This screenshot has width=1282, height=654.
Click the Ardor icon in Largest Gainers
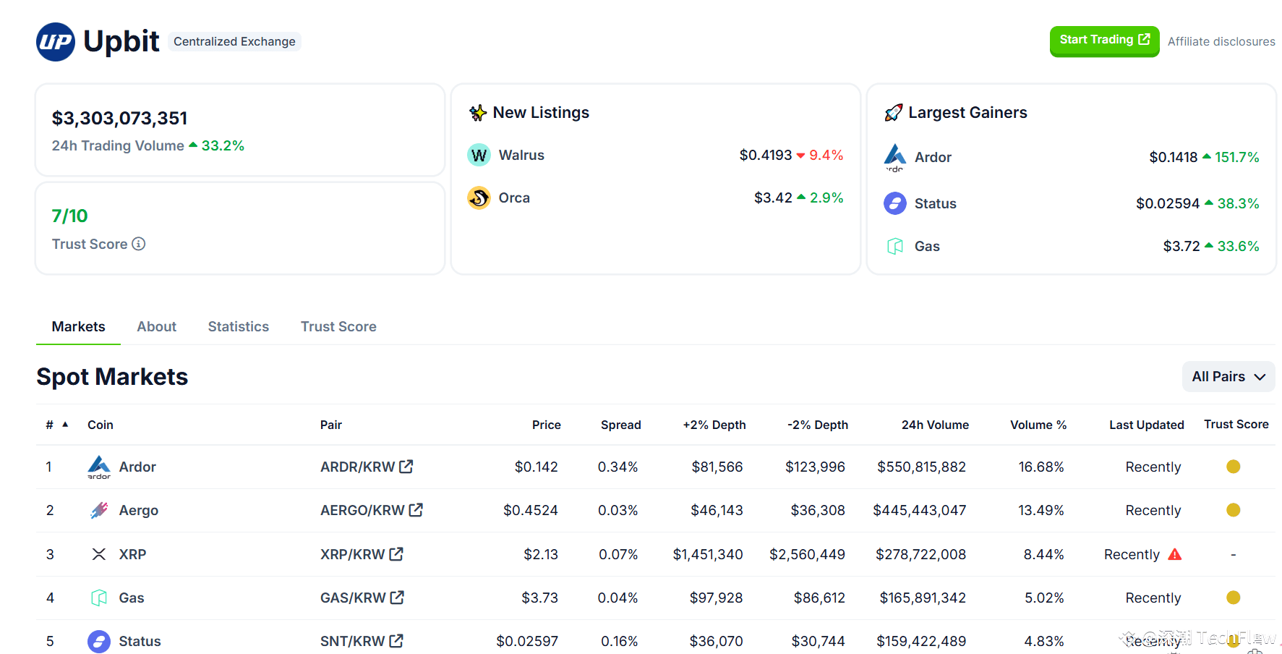[x=895, y=157]
